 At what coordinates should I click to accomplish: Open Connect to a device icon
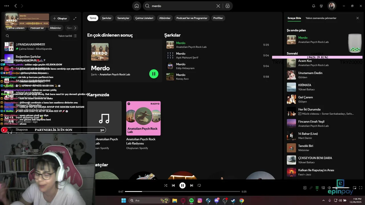(323, 188)
